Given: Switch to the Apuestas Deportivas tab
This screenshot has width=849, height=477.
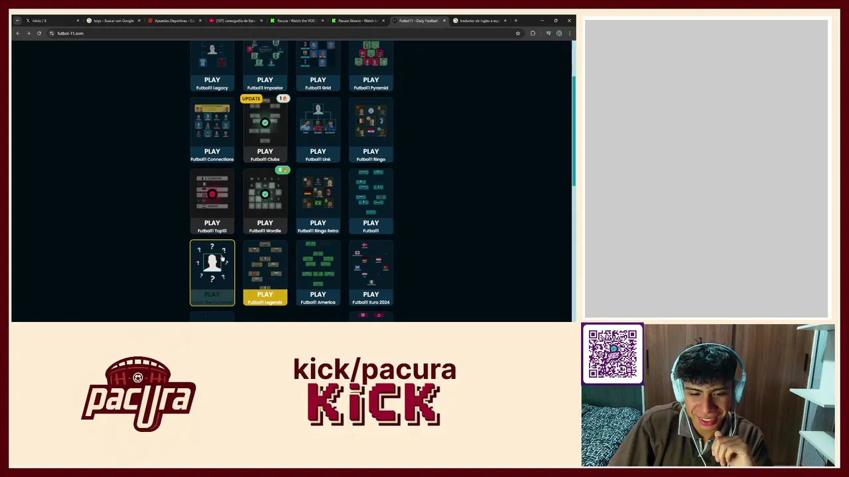Looking at the screenshot, I should (174, 21).
